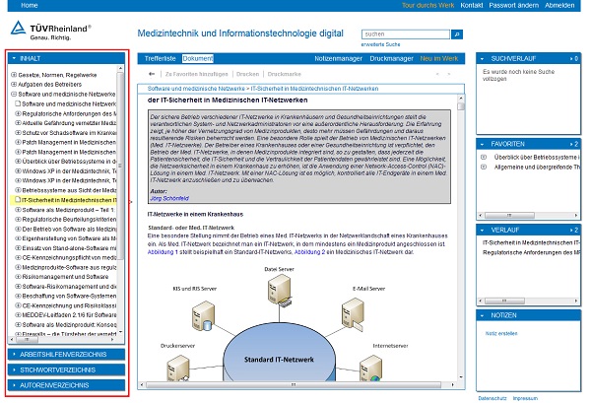Expand 'Gesetze, Normen, Regelwerke' plus icon
This screenshot has height=403, width=591.
click(14, 75)
